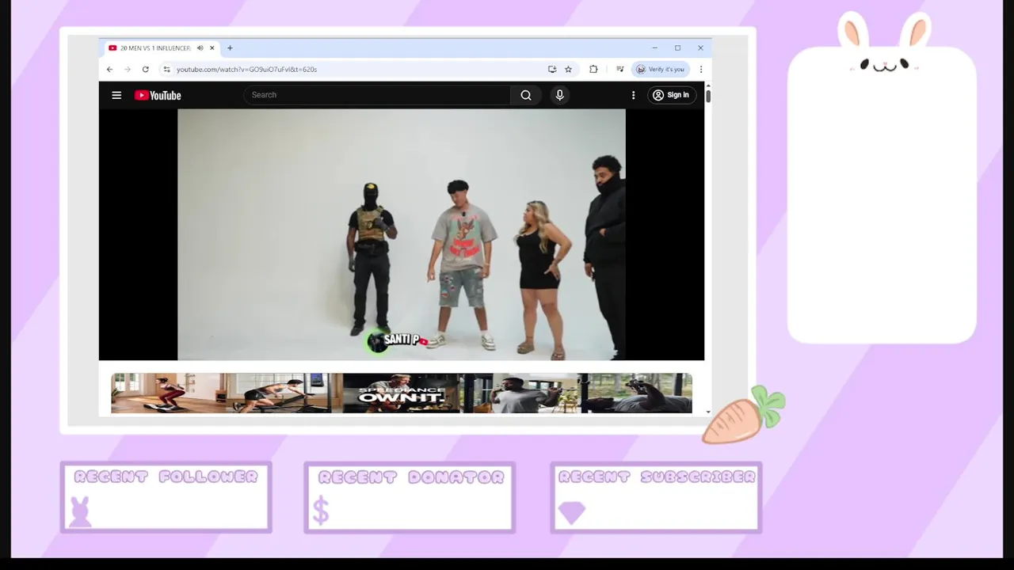
Task: Click the Verify it's you profile chip
Action: point(661,69)
